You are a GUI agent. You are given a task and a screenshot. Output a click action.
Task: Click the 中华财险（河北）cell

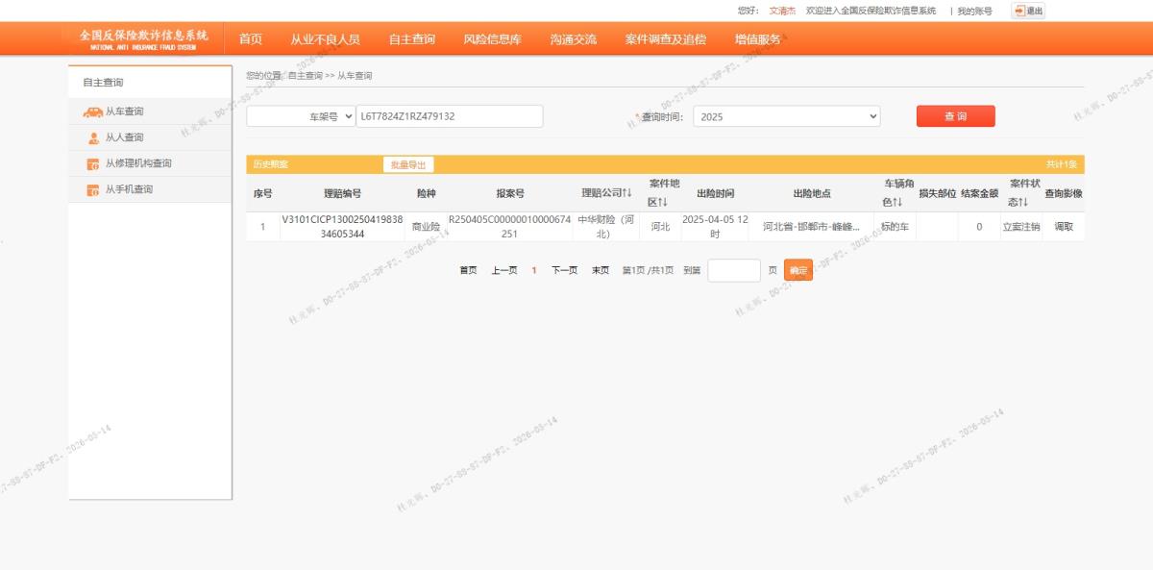pos(606,227)
